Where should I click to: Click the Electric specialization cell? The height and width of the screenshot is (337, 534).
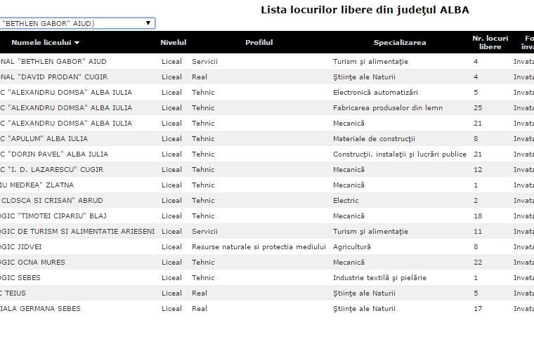tap(346, 201)
